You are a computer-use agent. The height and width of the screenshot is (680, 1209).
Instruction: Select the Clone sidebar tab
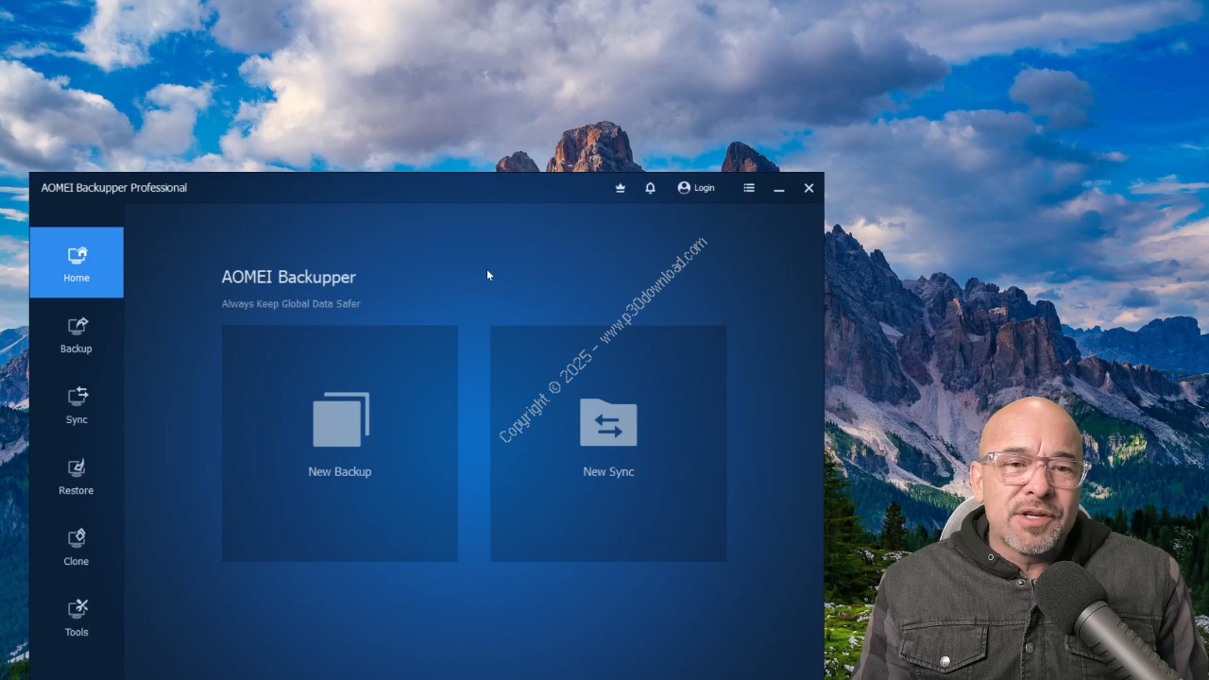77,548
